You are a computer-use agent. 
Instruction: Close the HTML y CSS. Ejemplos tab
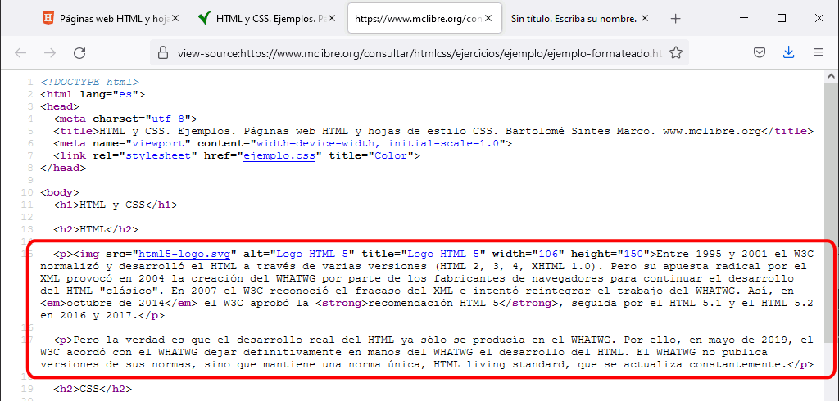pos(332,18)
